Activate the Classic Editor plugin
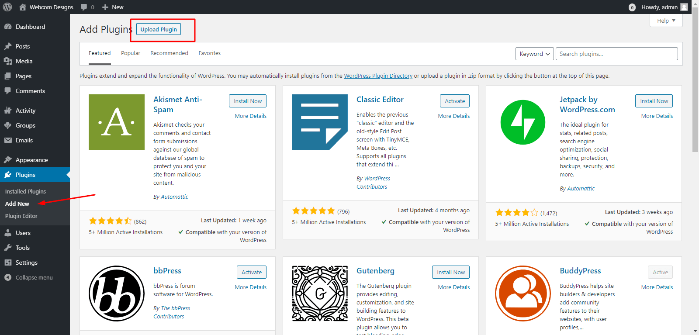The image size is (699, 335). [455, 101]
